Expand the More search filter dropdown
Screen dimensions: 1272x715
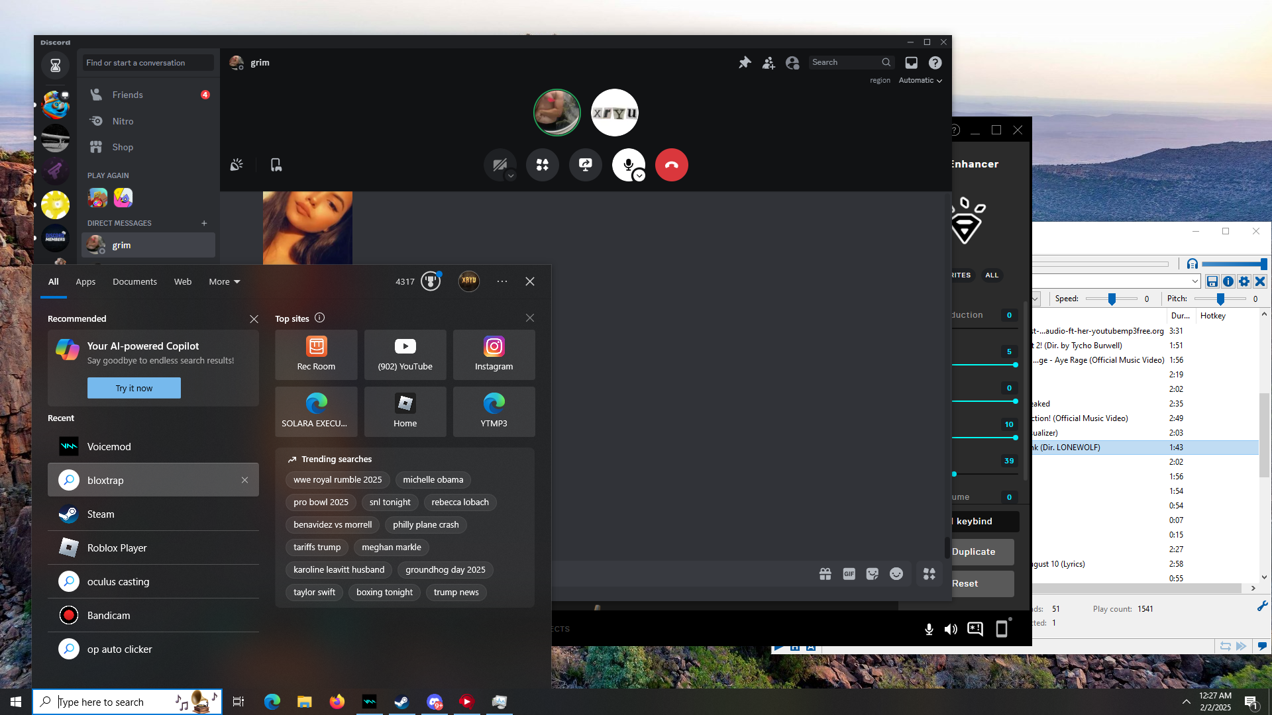coord(224,281)
